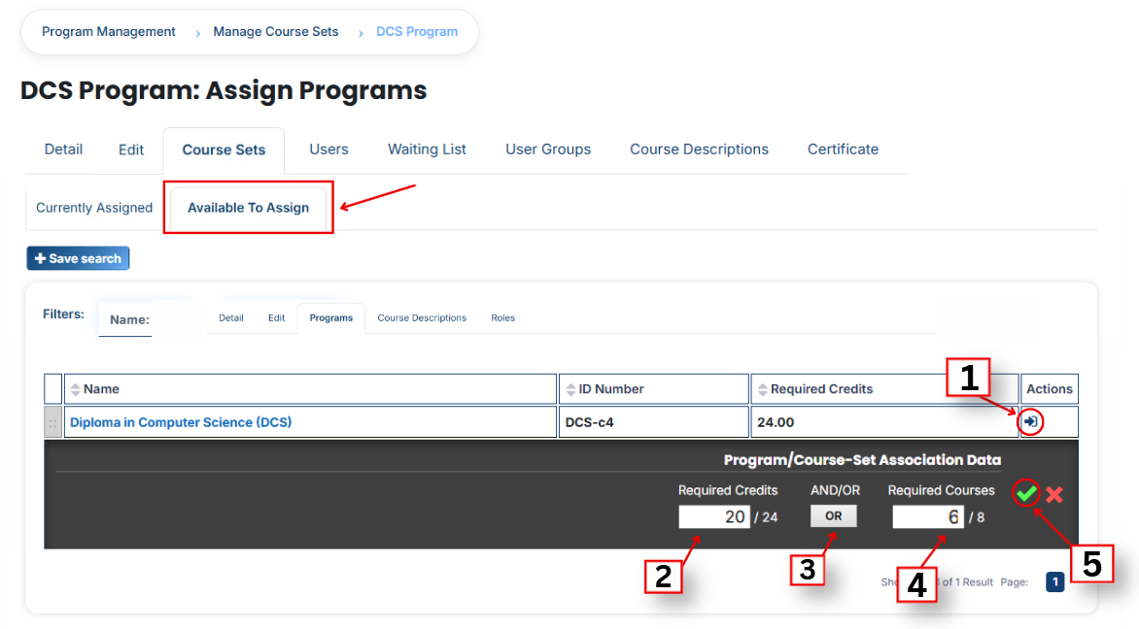Image resolution: width=1139 pixels, height=629 pixels.
Task: View the Course Descriptions main tab
Action: [x=699, y=149]
